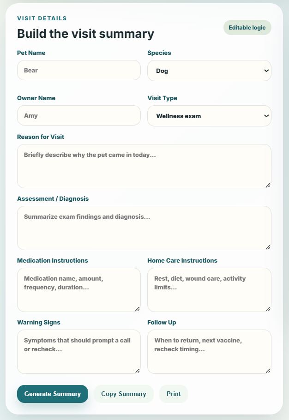The image size is (289, 420).
Task: Focus the Pet Name input field
Action: coord(79,70)
